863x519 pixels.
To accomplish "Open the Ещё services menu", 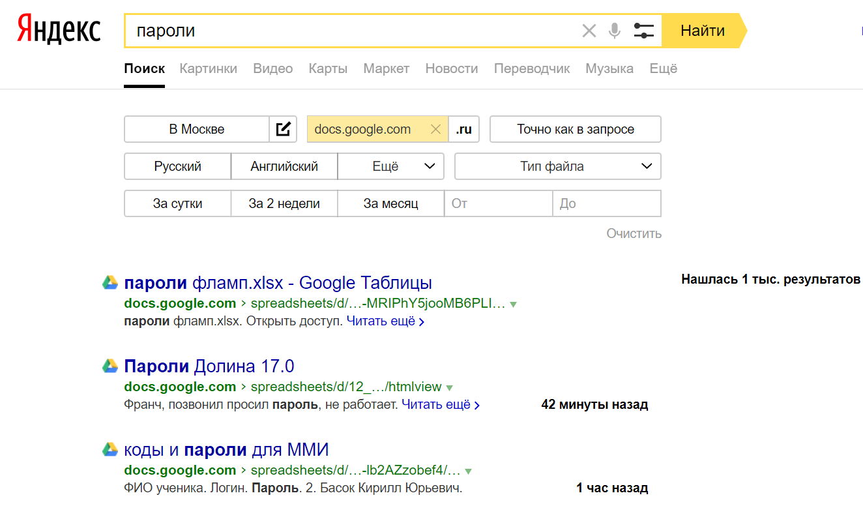I will tap(664, 68).
